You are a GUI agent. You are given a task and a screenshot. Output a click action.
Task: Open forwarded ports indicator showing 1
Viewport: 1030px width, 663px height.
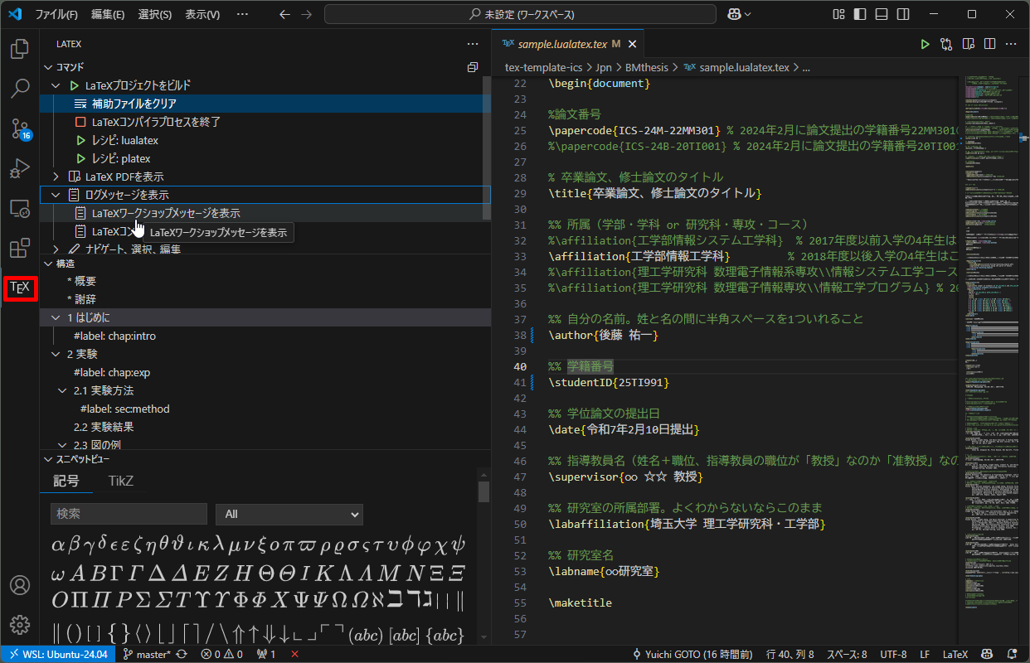coord(266,654)
